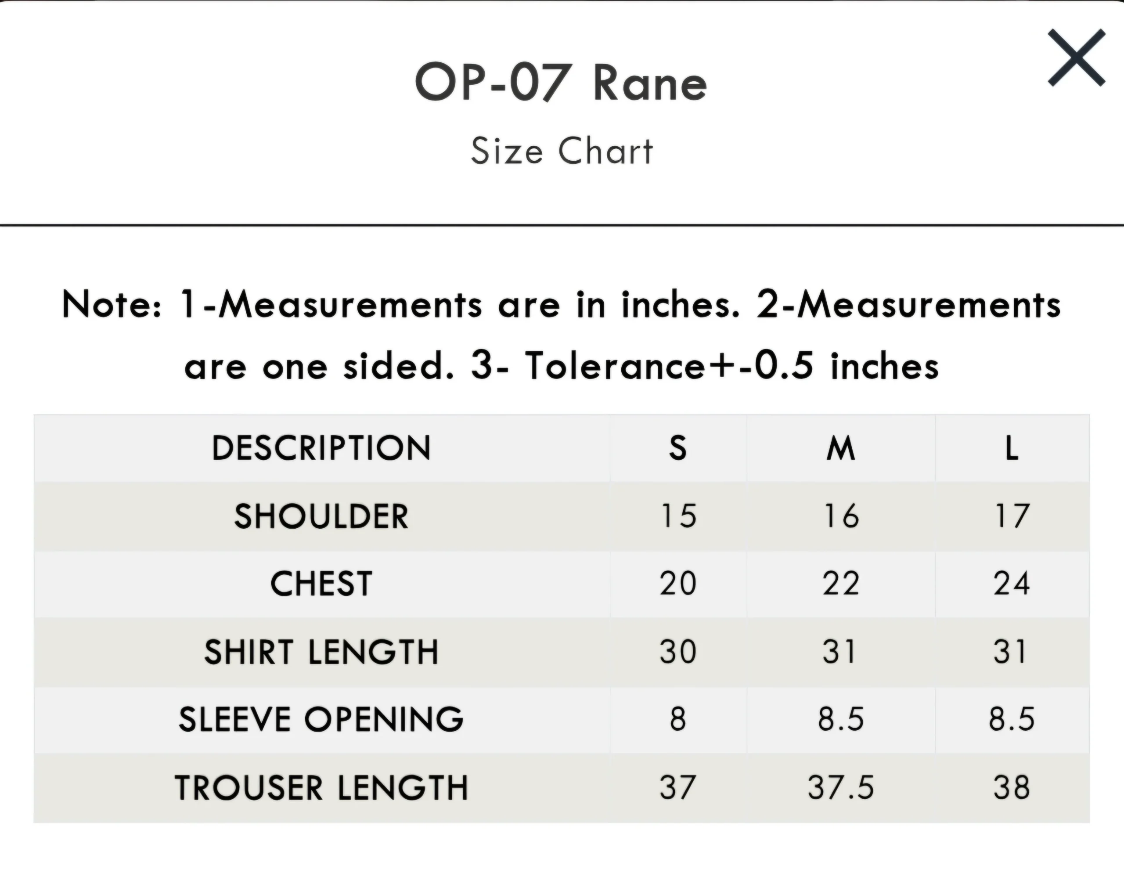Click the Size Chart subtitle

click(x=562, y=151)
